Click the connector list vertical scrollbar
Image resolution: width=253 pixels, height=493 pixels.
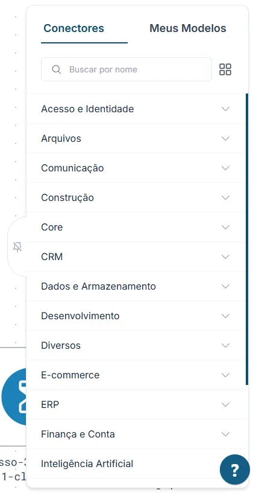(x=247, y=239)
